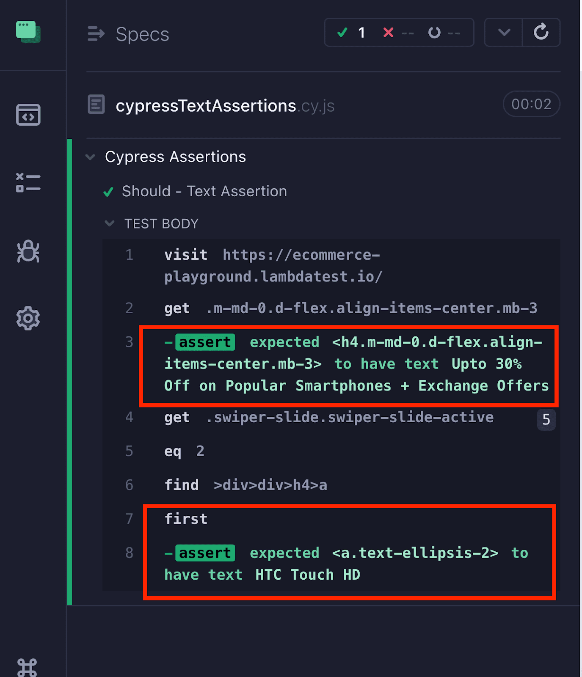This screenshot has width=582, height=677.
Task: Click the badge showing 5 on get command
Action: point(546,420)
